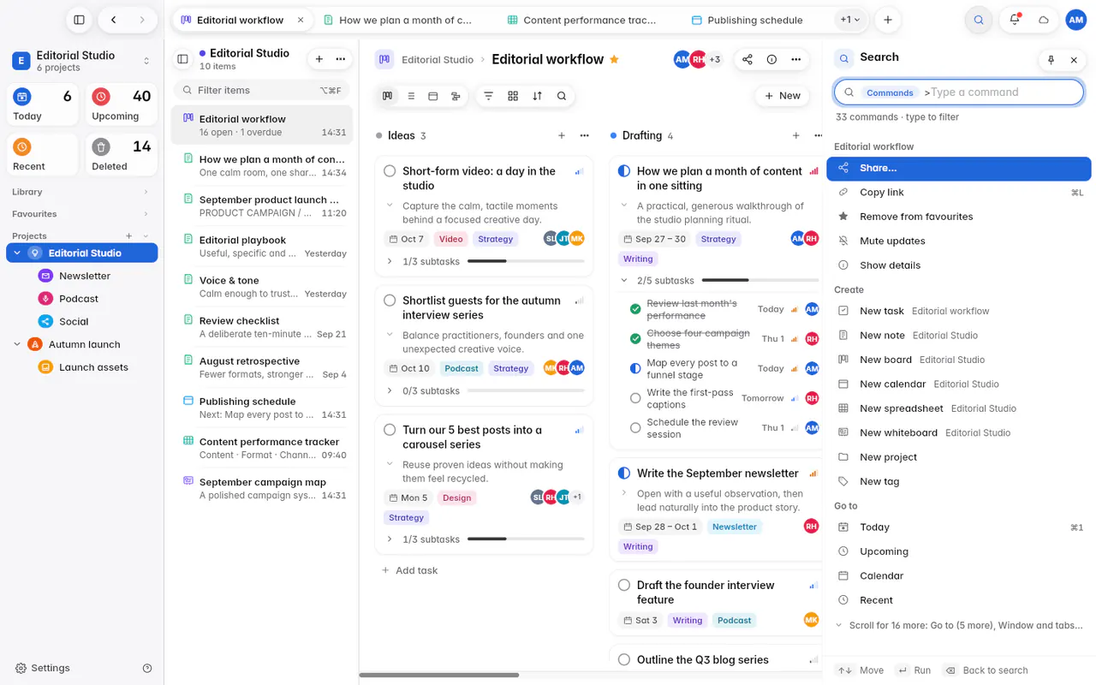Run the 'Copy link' command

click(x=959, y=193)
